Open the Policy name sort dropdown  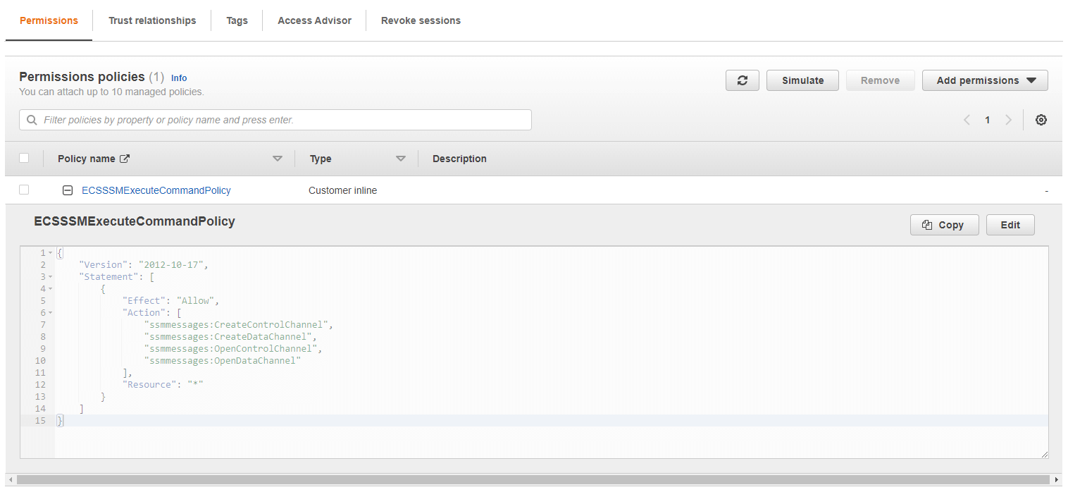(x=278, y=158)
